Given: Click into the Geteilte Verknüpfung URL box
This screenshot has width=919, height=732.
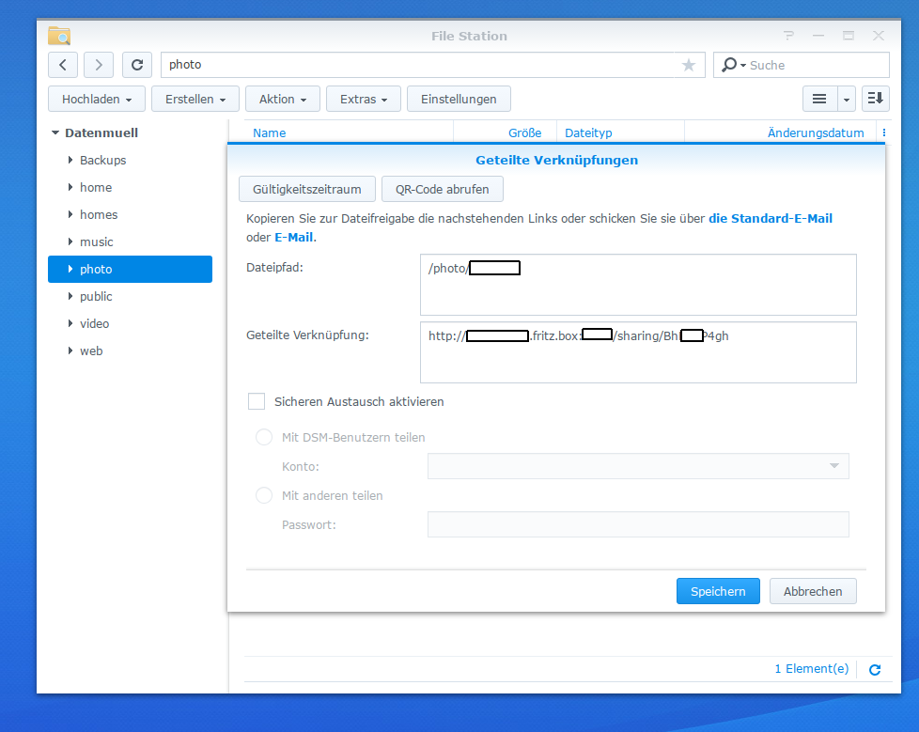Looking at the screenshot, I should pos(638,352).
